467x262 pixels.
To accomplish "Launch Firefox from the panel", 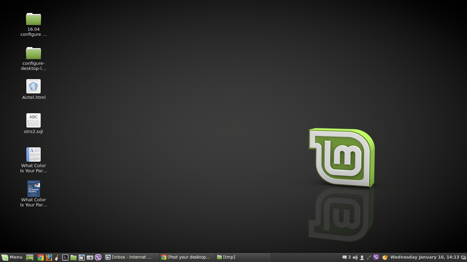I will pyautogui.click(x=49, y=257).
